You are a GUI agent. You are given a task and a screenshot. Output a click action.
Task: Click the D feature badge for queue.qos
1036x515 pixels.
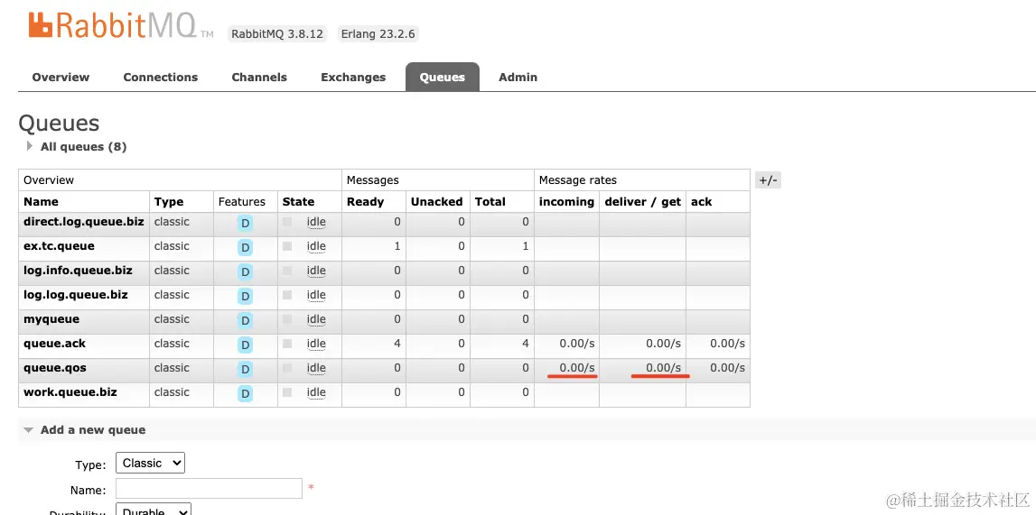pos(245,369)
